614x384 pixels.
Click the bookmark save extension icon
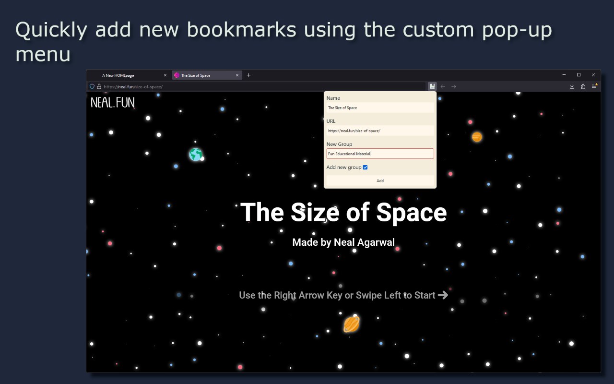pyautogui.click(x=432, y=86)
